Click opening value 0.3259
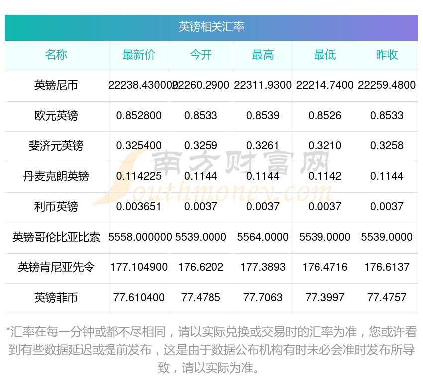 click(x=201, y=146)
